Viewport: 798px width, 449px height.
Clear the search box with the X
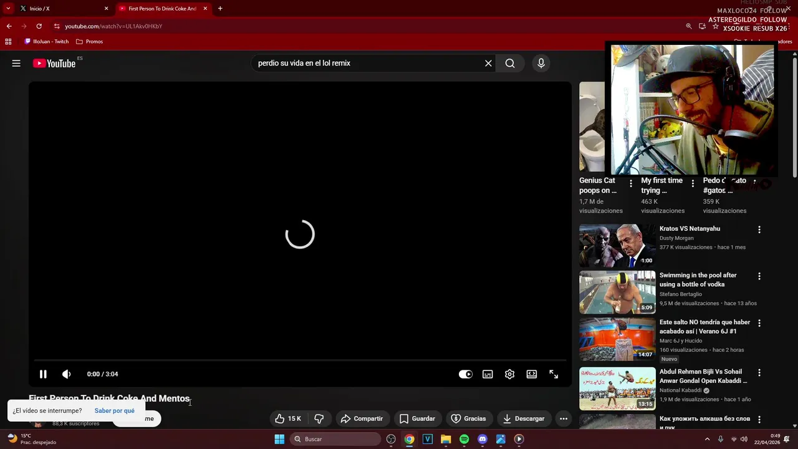point(488,63)
